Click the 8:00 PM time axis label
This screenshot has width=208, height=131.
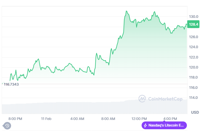pyautogui.click(x=15, y=119)
